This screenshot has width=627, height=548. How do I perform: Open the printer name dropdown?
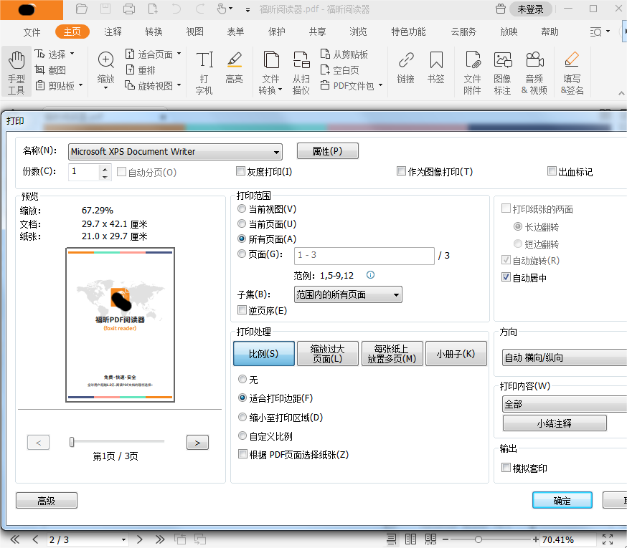tap(277, 152)
